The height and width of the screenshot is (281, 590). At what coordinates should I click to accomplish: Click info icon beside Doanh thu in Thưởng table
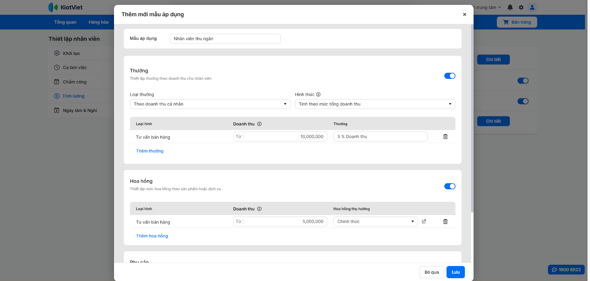(259, 124)
